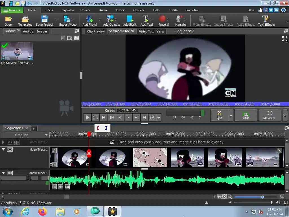Step to next frame button
Image resolution: width=289 pixels, height=217 pixels.
(x=128, y=117)
